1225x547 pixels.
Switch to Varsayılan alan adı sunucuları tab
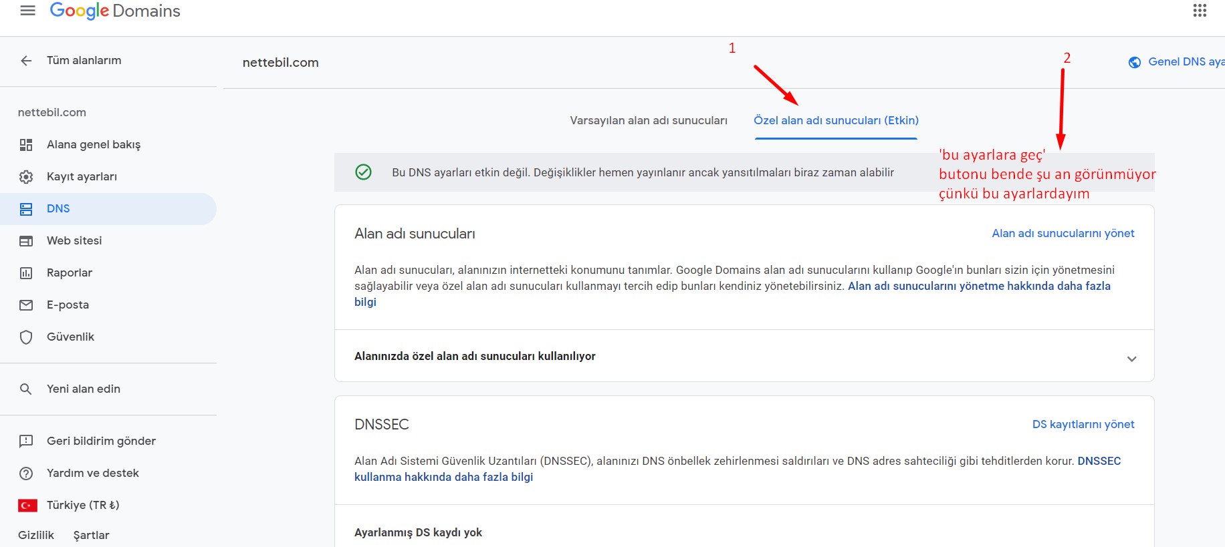coord(649,120)
